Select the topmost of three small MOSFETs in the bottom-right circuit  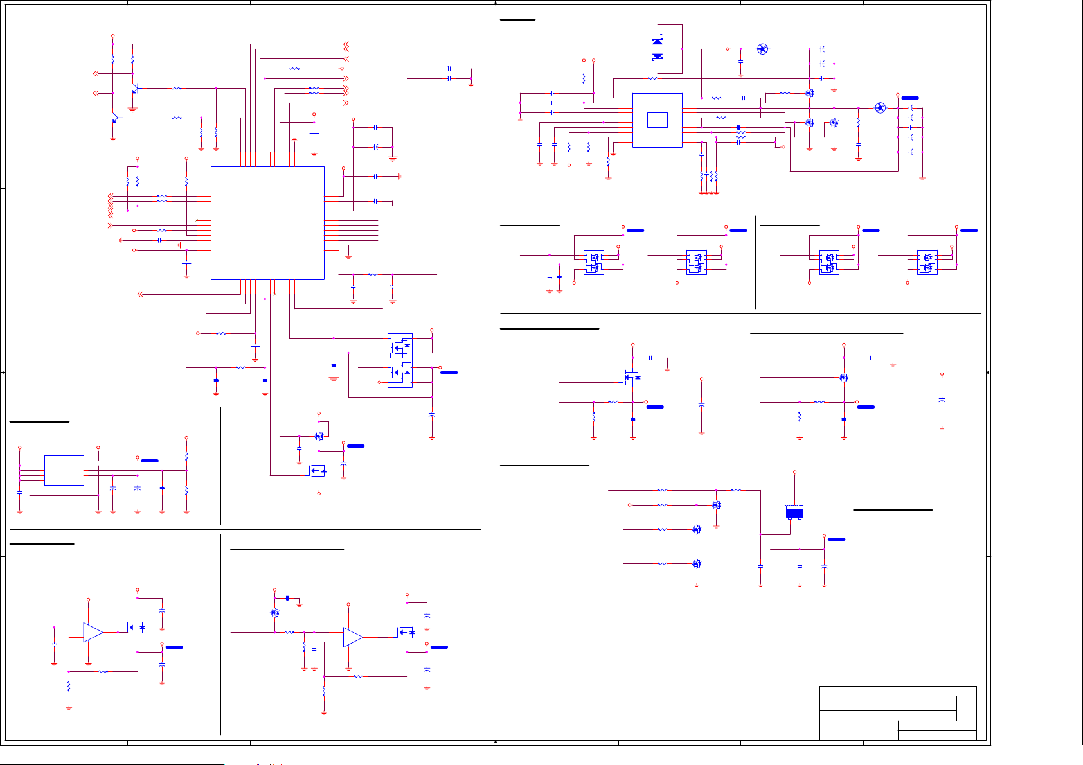click(x=716, y=505)
